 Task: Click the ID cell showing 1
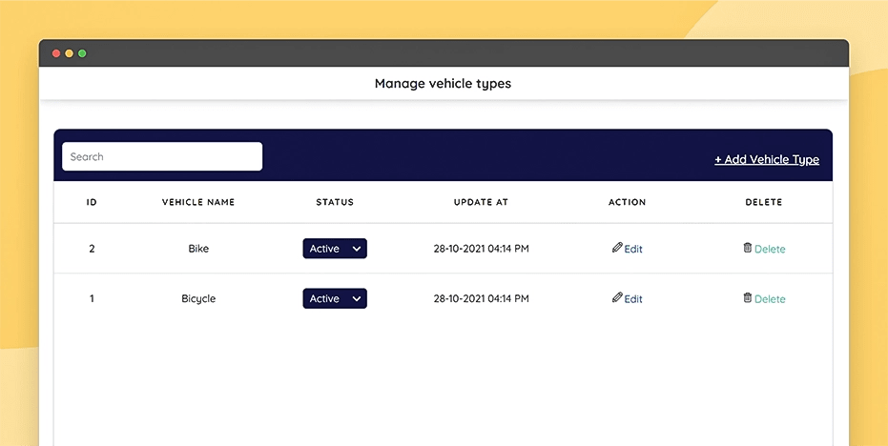click(92, 298)
